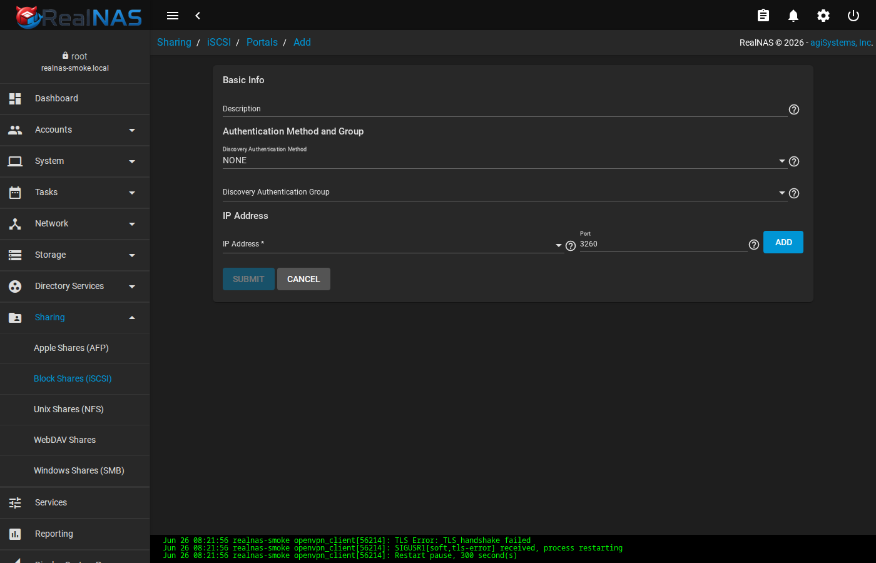
Task: Click the Storage icon in sidebar
Action: point(15,255)
